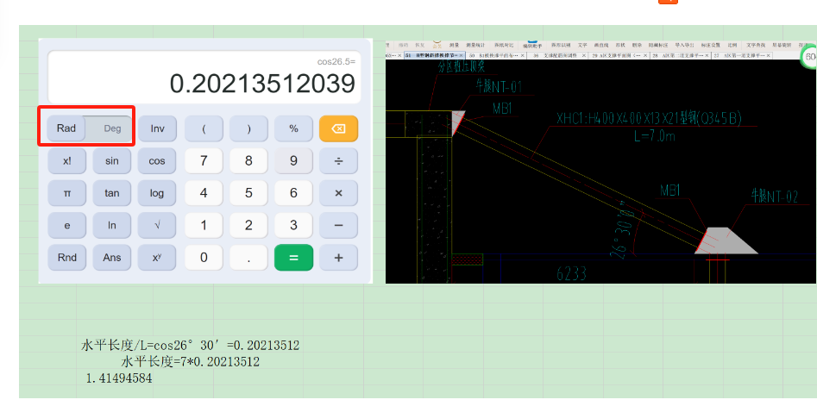
Task: Click the Rnd random key
Action: tap(67, 258)
